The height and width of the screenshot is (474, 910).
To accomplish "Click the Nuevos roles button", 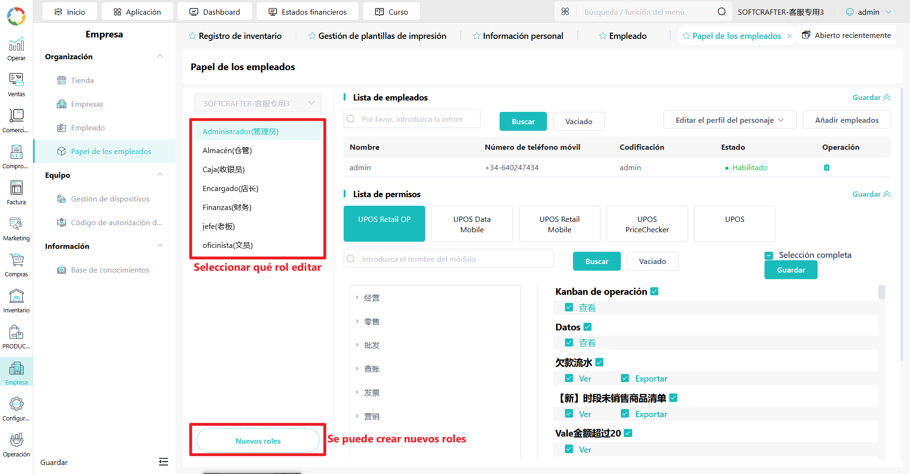I will click(x=258, y=441).
